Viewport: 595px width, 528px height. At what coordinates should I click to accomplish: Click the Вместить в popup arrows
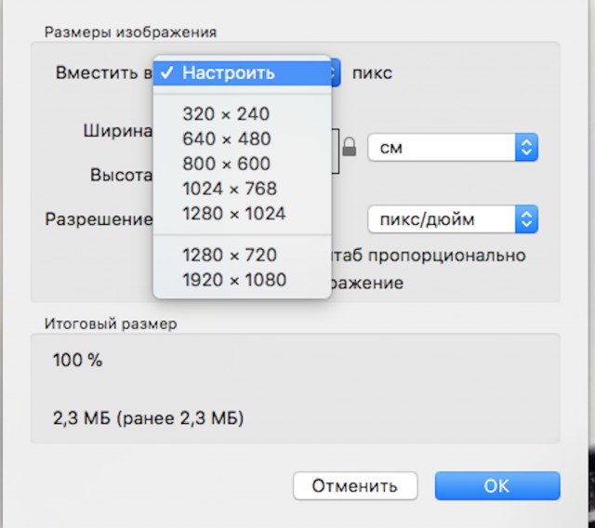tap(336, 73)
